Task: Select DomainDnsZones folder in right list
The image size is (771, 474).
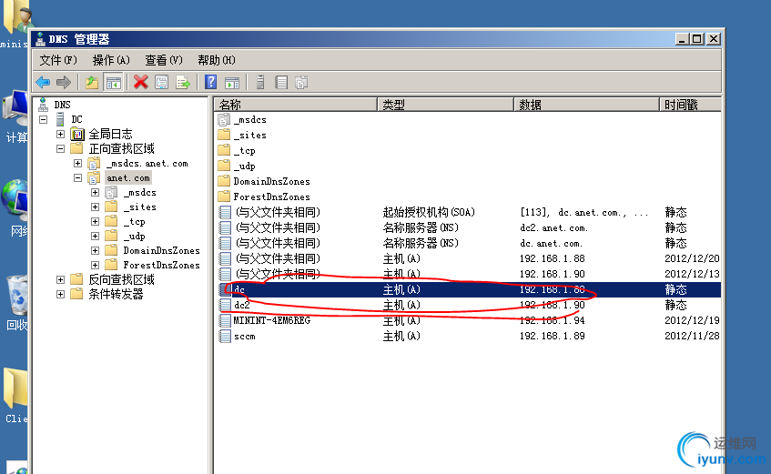Action: tap(271, 181)
